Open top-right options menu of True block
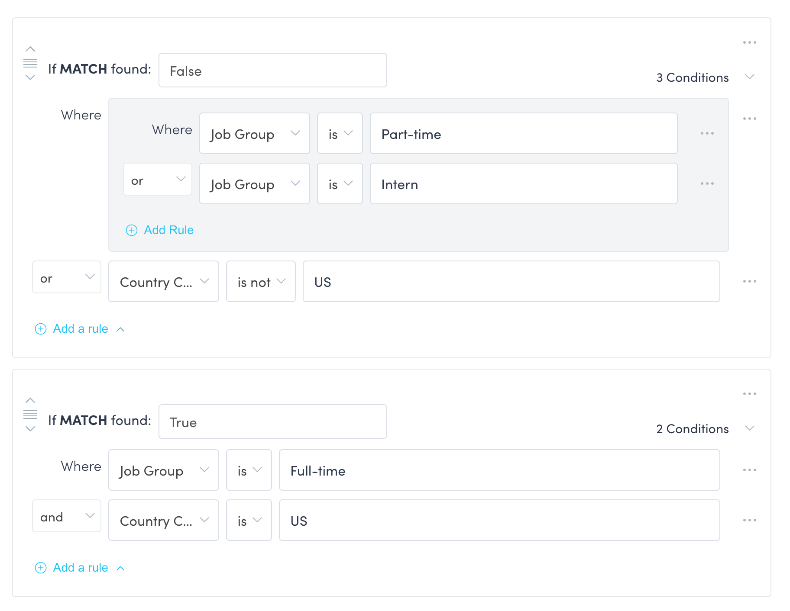790x611 pixels. pyautogui.click(x=749, y=394)
